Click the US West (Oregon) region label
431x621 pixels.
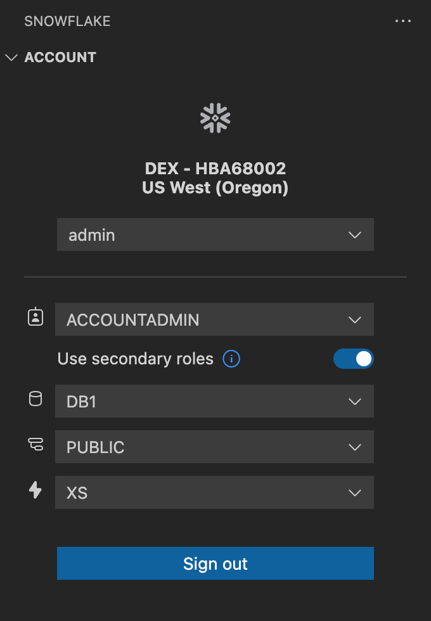(x=215, y=188)
